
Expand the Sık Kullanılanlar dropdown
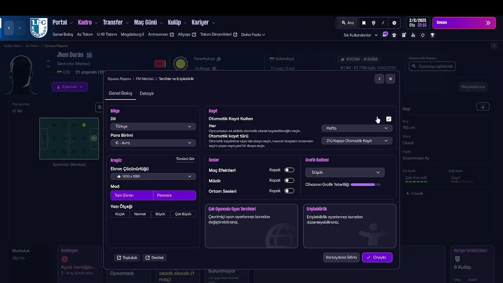(361, 35)
